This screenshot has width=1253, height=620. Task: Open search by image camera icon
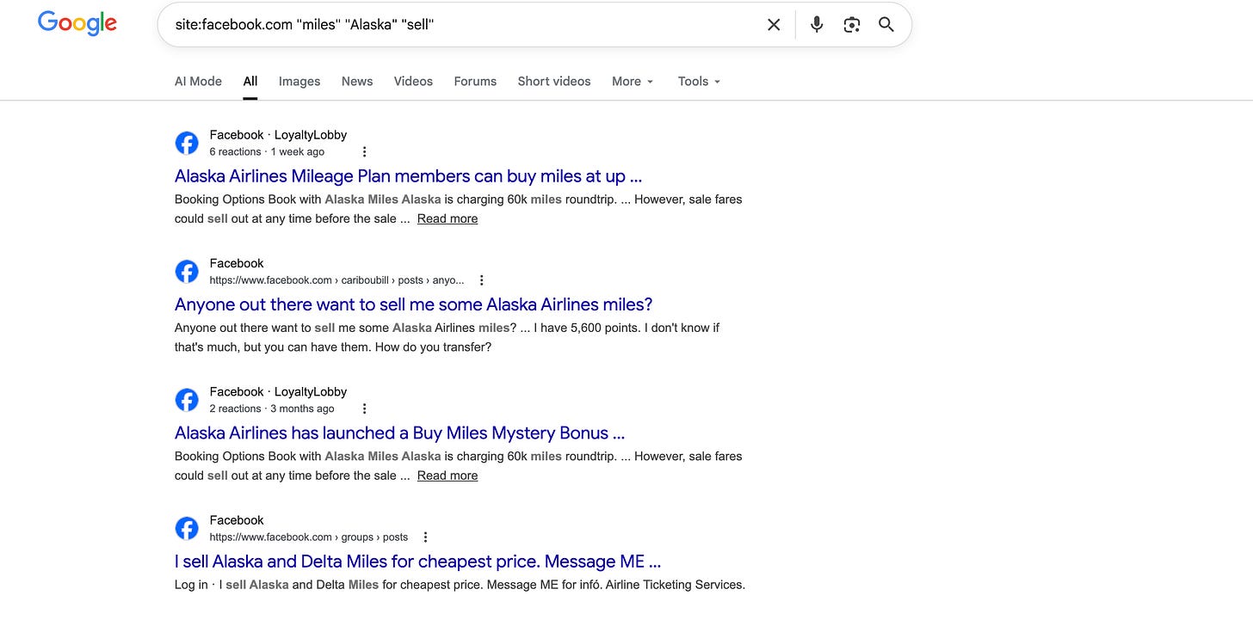(852, 25)
